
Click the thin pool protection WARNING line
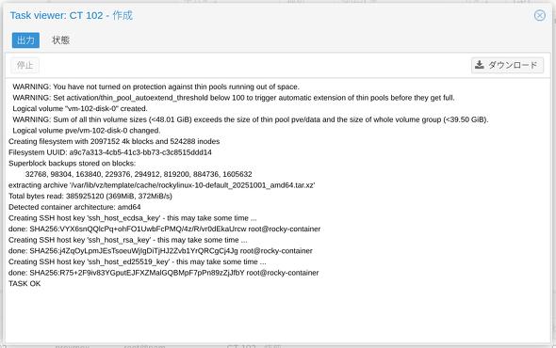tap(156, 87)
